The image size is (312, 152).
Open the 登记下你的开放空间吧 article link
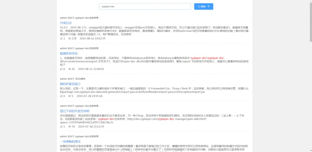(75, 111)
